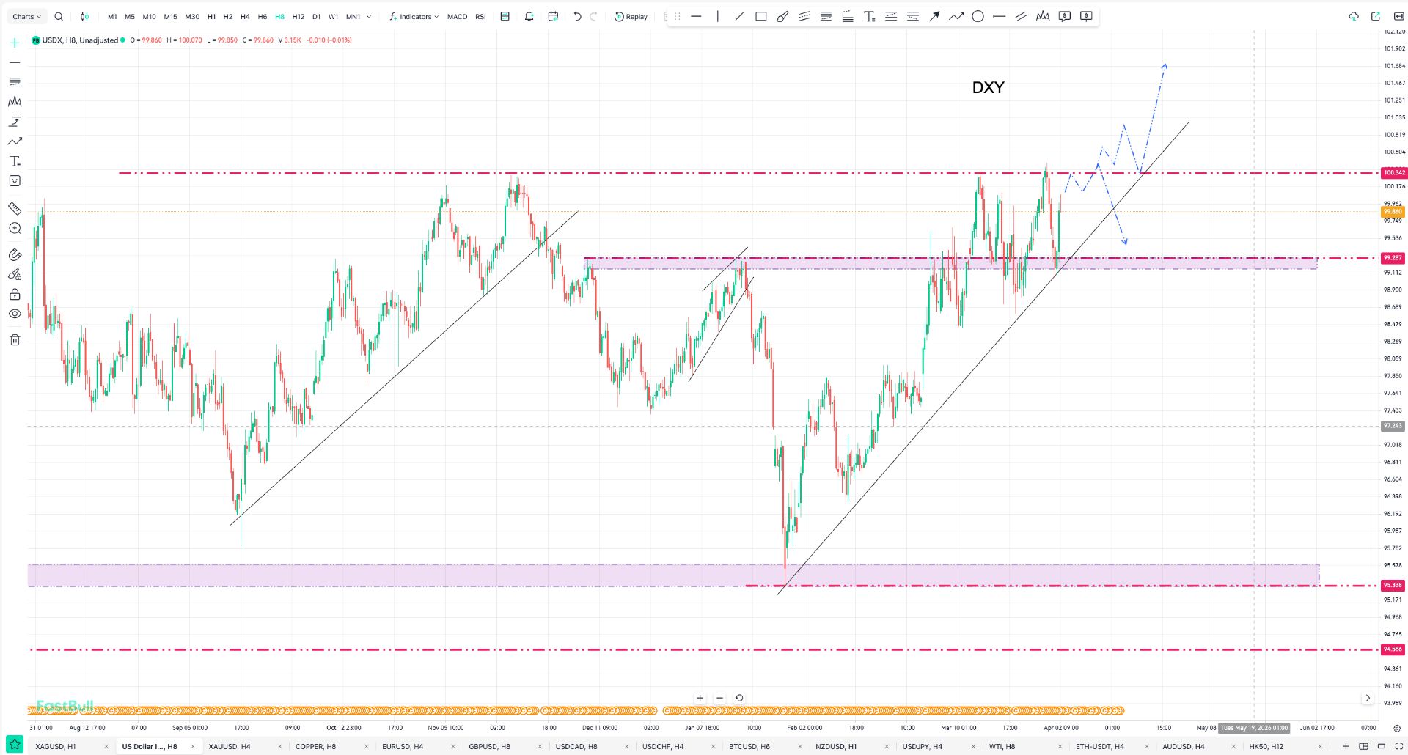Choose the circle shape tool
The image size is (1408, 755).
click(x=978, y=16)
